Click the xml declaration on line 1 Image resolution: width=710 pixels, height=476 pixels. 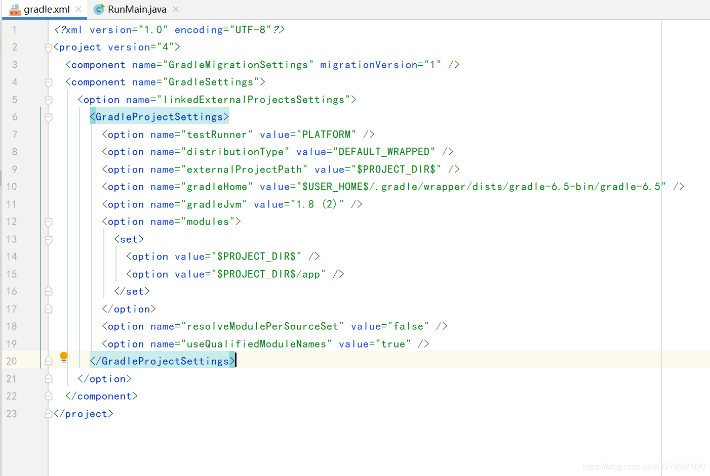(x=170, y=30)
